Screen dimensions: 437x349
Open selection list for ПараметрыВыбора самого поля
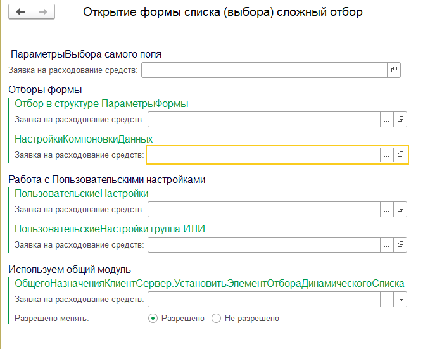coord(381,70)
